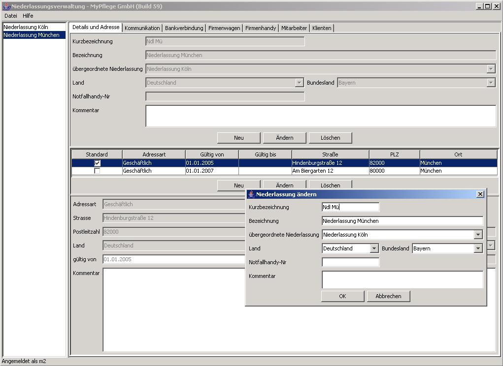Click Ändern button under the address table
This screenshot has height=366, width=503.
[x=285, y=185]
